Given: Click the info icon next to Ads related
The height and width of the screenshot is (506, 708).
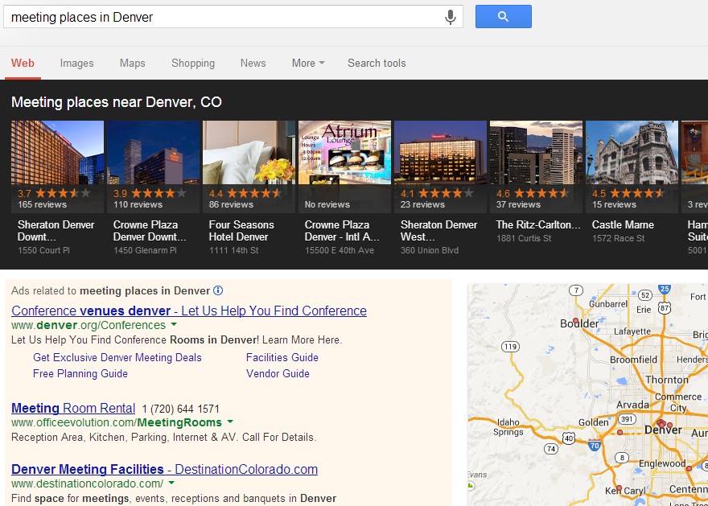Looking at the screenshot, I should 218,290.
